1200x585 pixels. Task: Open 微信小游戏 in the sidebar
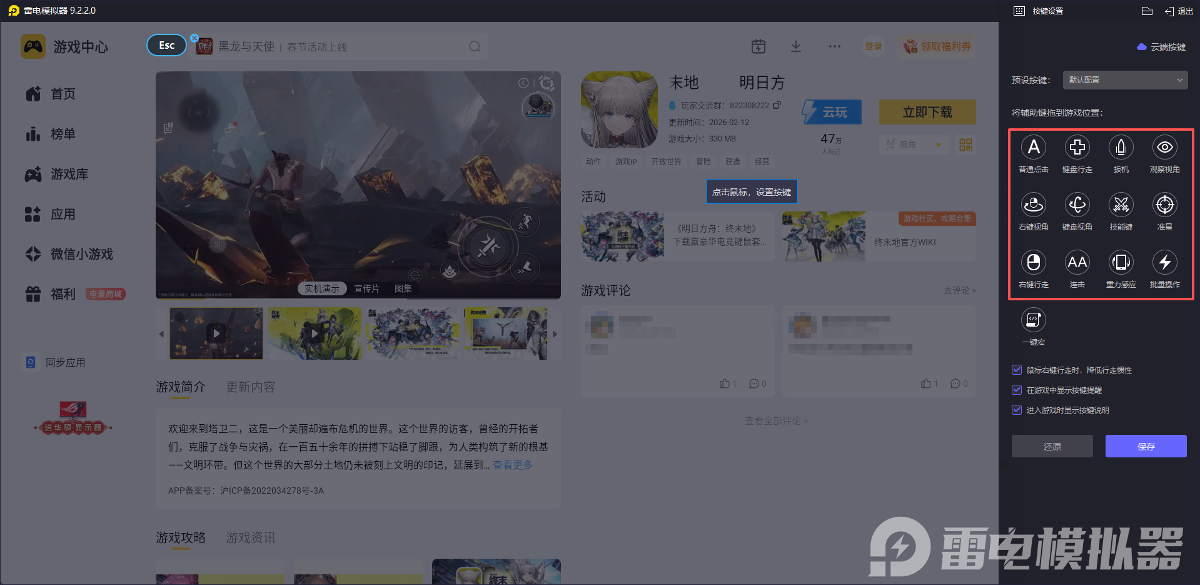[69, 254]
